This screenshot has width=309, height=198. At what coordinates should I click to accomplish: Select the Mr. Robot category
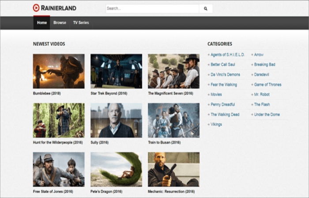262,95
